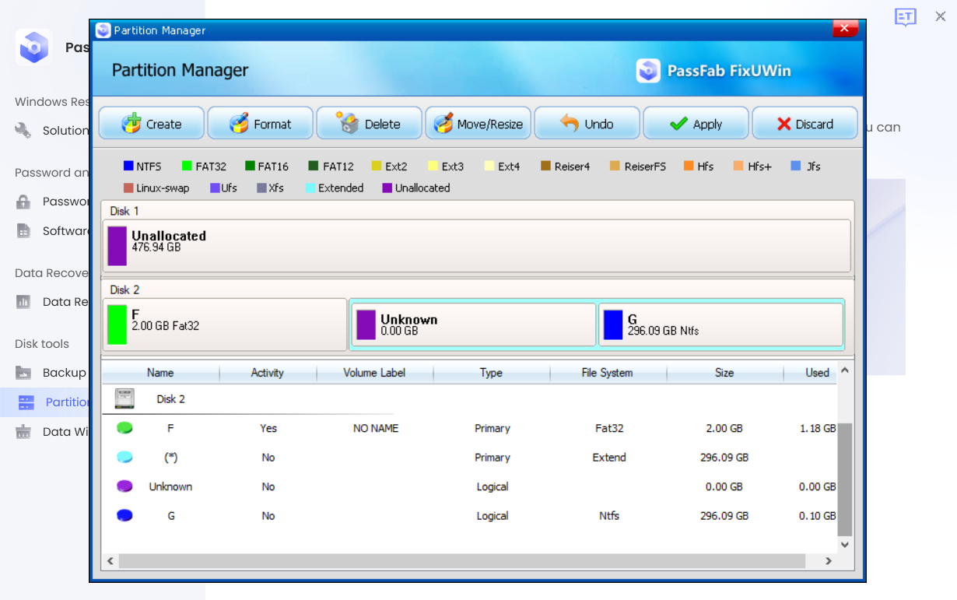This screenshot has height=600, width=957.
Task: Click the feedback icon in the background window
Action: click(x=906, y=17)
